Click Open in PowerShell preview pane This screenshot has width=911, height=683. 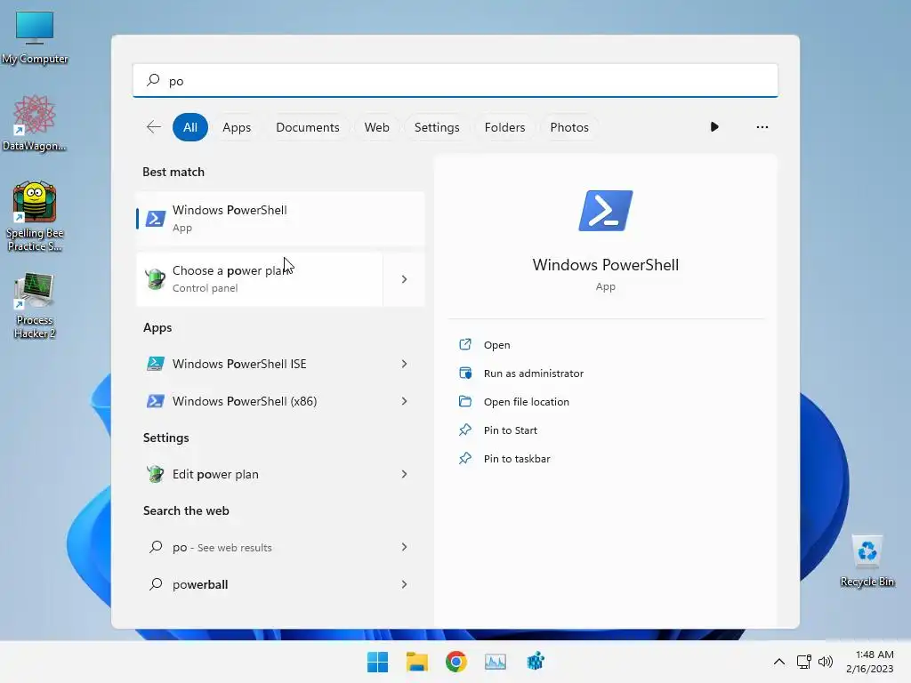click(496, 345)
